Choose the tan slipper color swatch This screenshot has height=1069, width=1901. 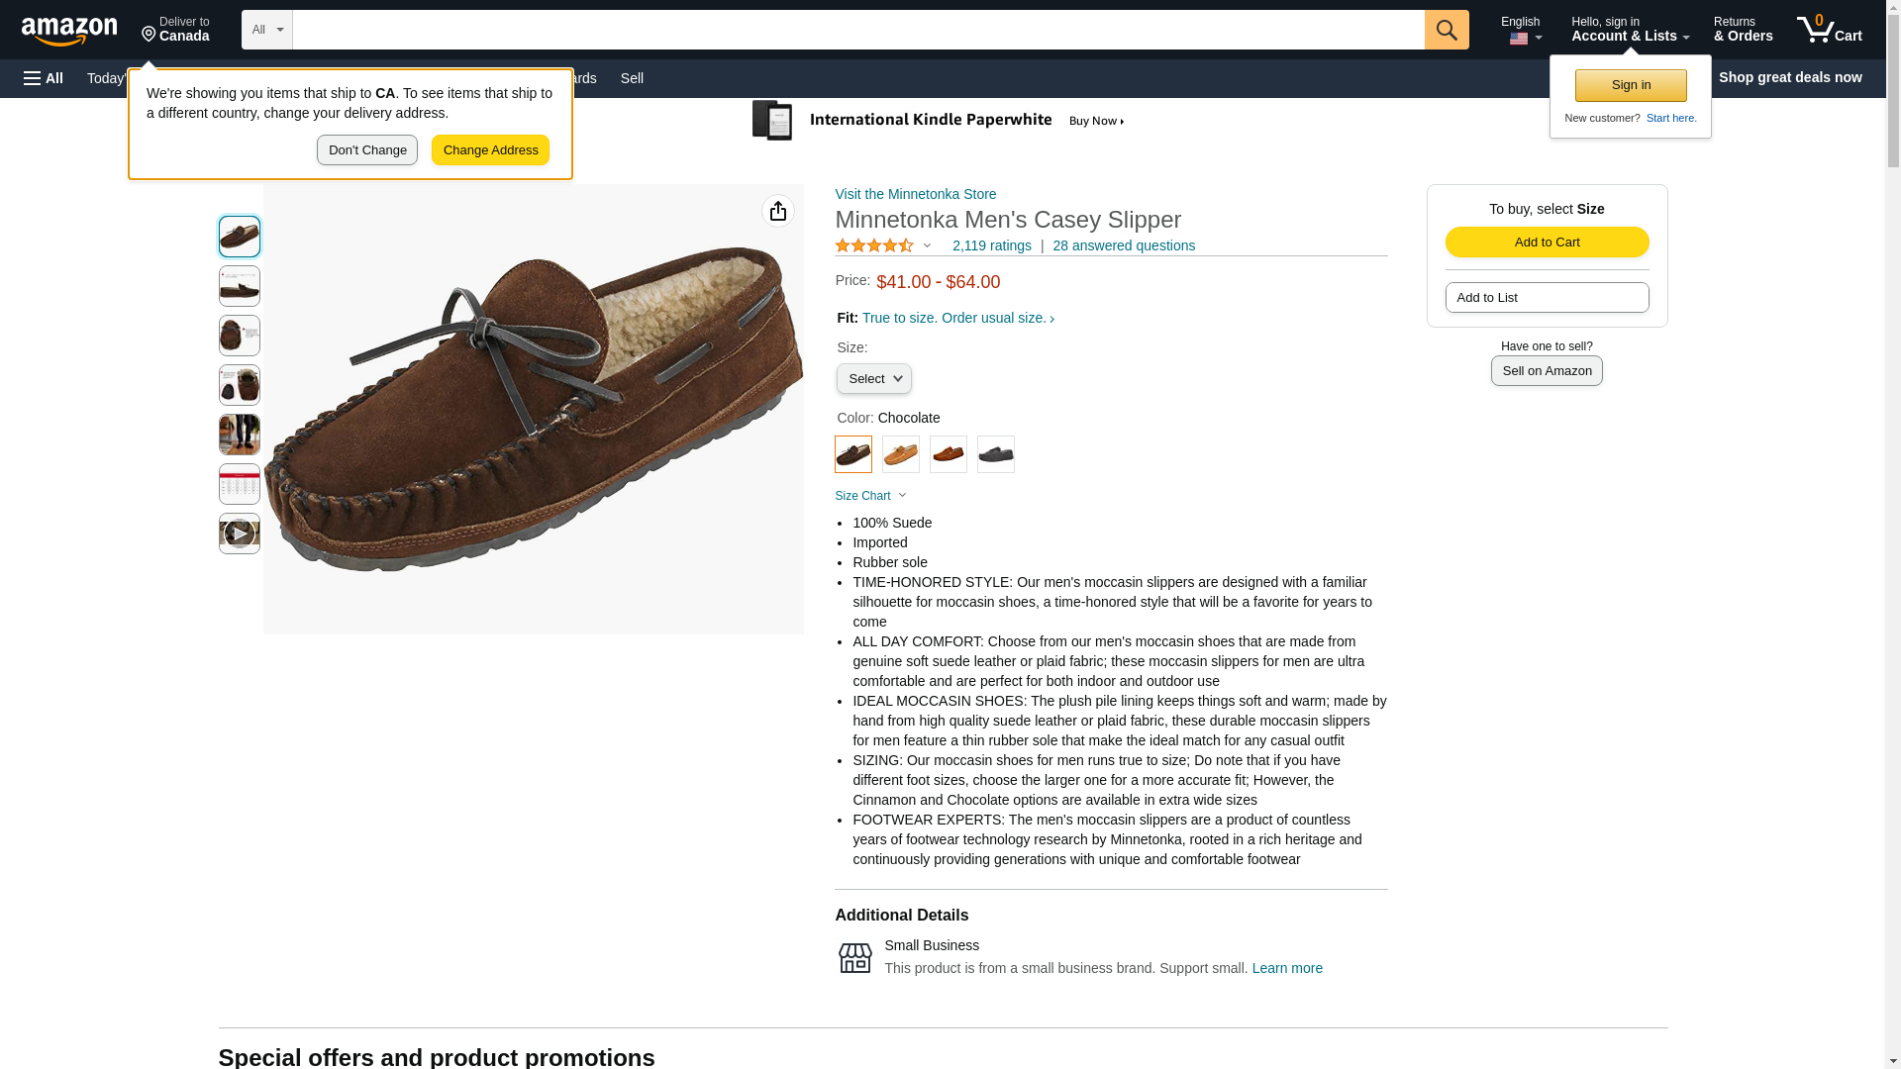901,454
